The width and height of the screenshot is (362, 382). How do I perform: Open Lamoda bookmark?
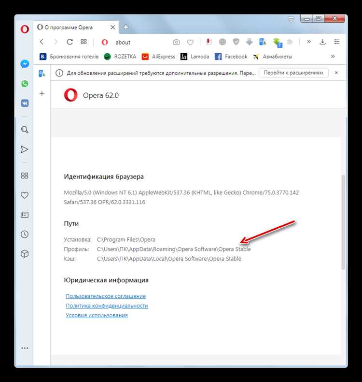tap(195, 57)
